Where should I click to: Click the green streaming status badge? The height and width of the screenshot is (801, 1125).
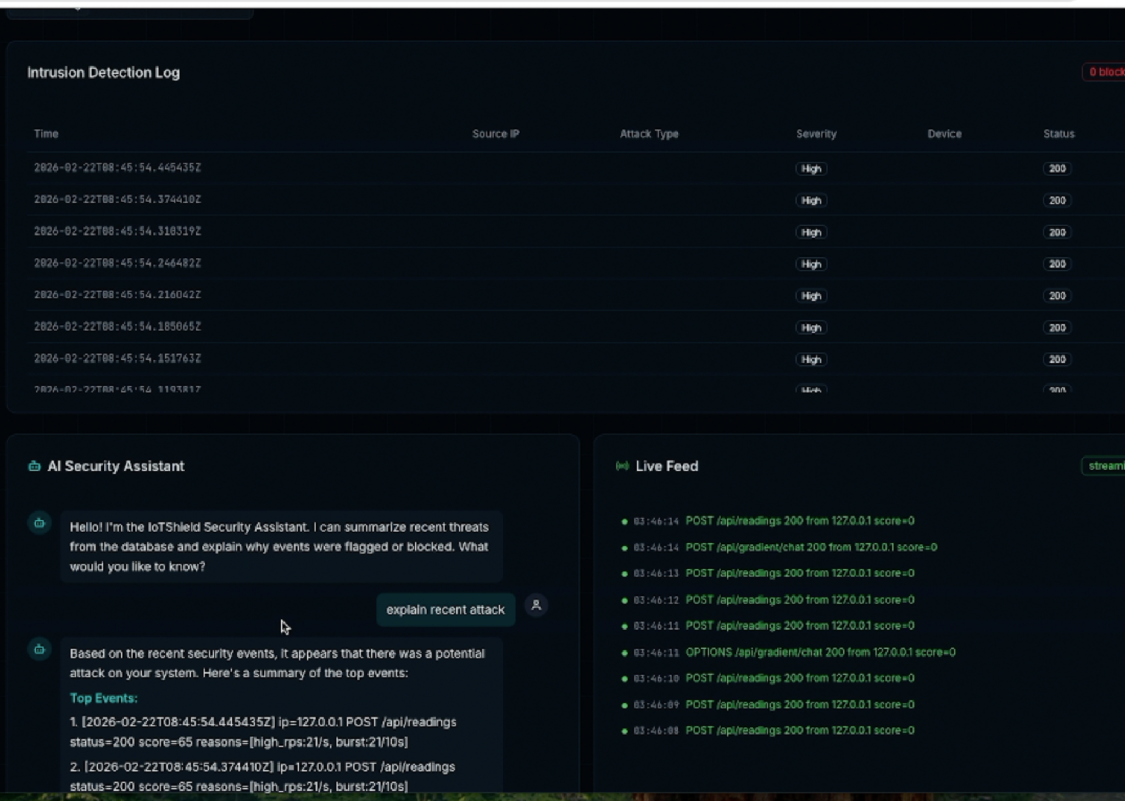click(x=1104, y=466)
